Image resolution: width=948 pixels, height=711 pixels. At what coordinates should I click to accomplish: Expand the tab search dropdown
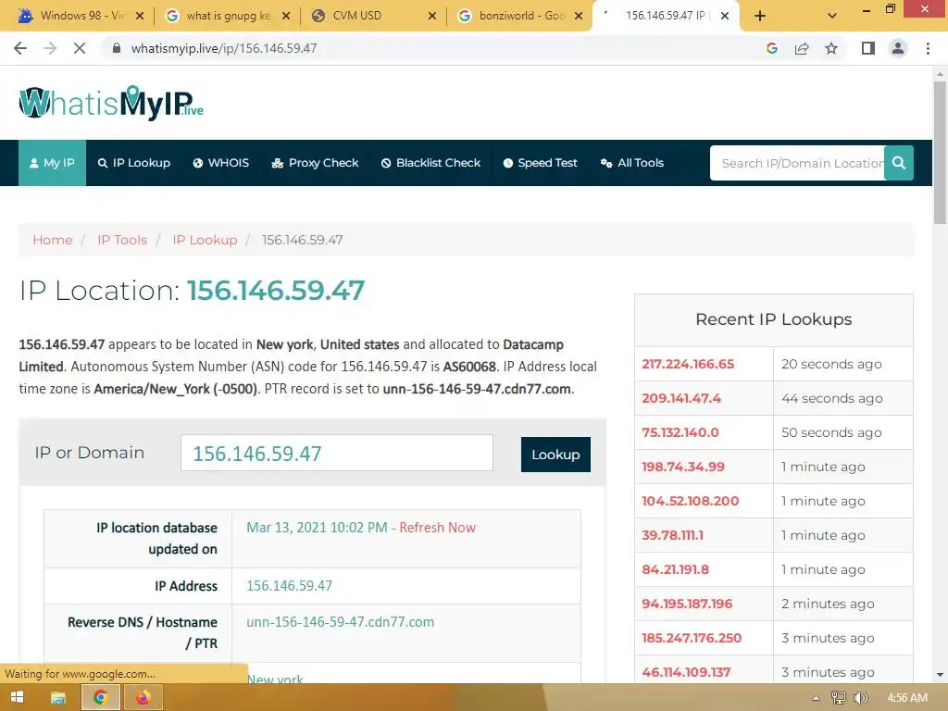click(x=832, y=16)
